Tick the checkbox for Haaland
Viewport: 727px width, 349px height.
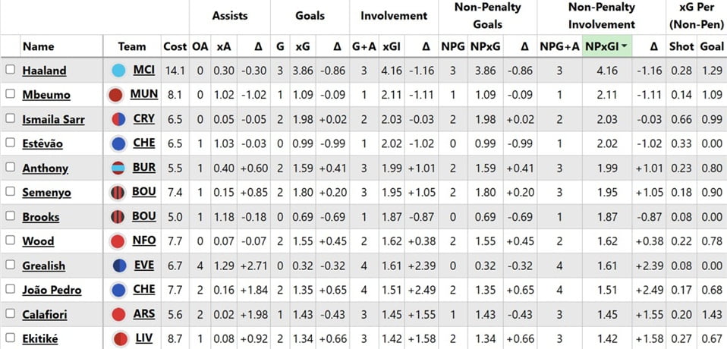[x=11, y=70]
